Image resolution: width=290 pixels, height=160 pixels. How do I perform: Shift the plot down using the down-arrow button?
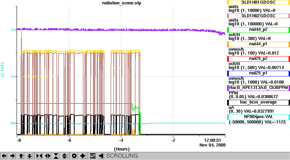point(30,156)
